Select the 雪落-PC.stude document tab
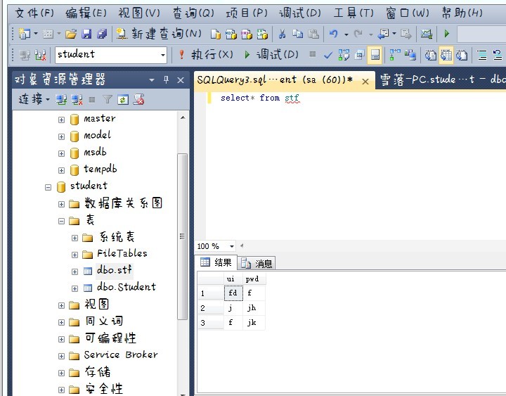Image resolution: width=506 pixels, height=396 pixels. click(441, 79)
